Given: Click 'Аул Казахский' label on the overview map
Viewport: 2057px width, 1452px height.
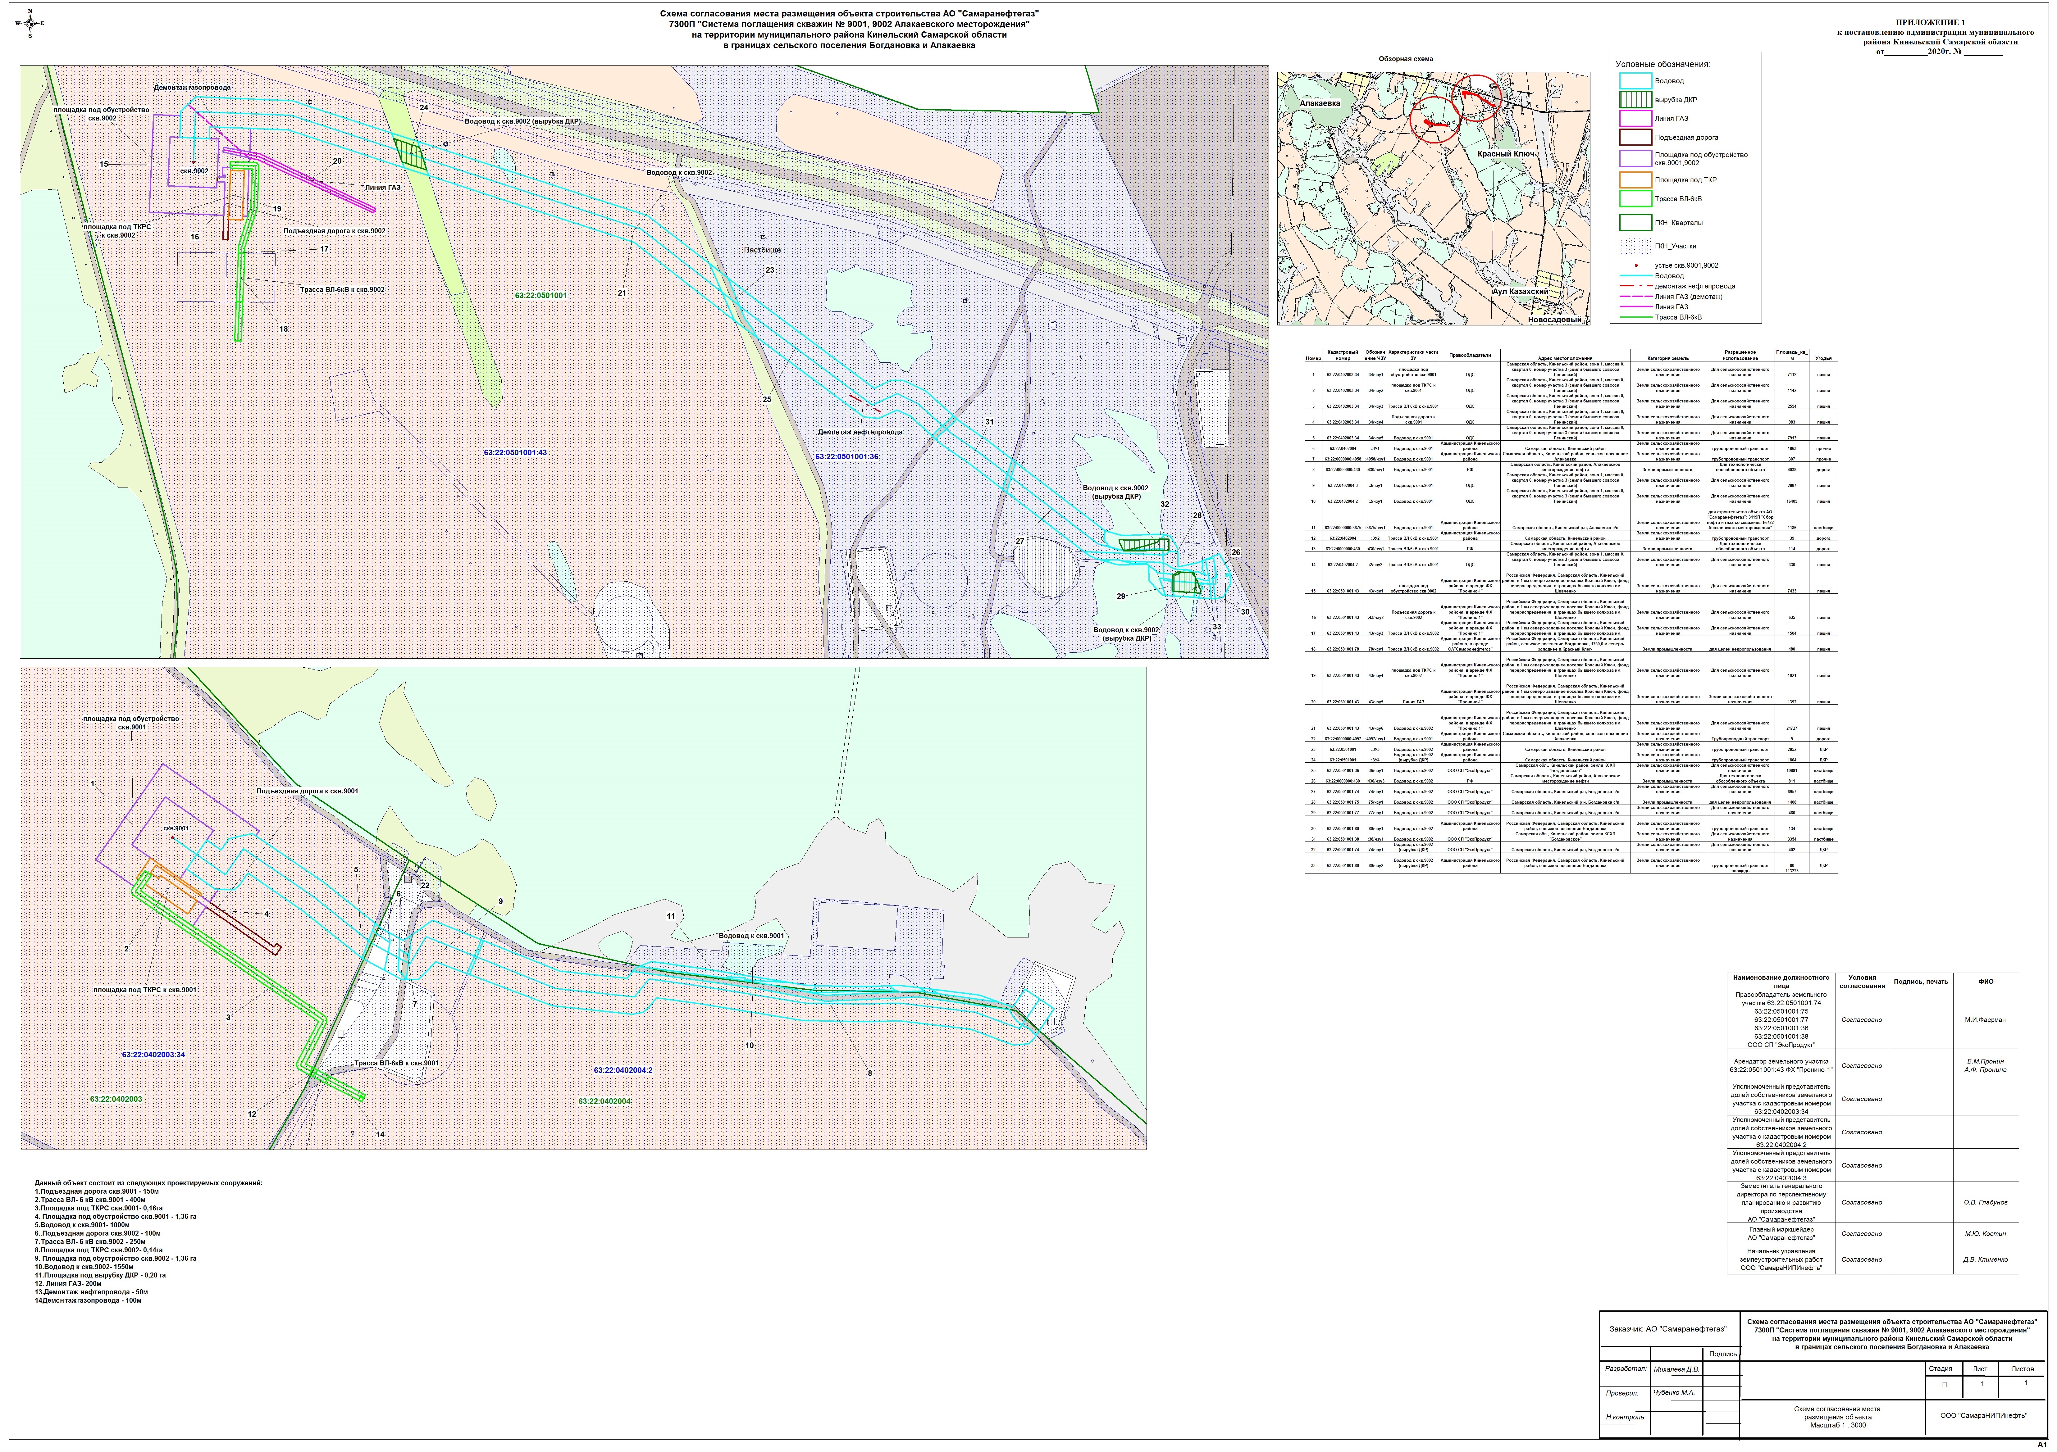Looking at the screenshot, I should point(1520,292).
